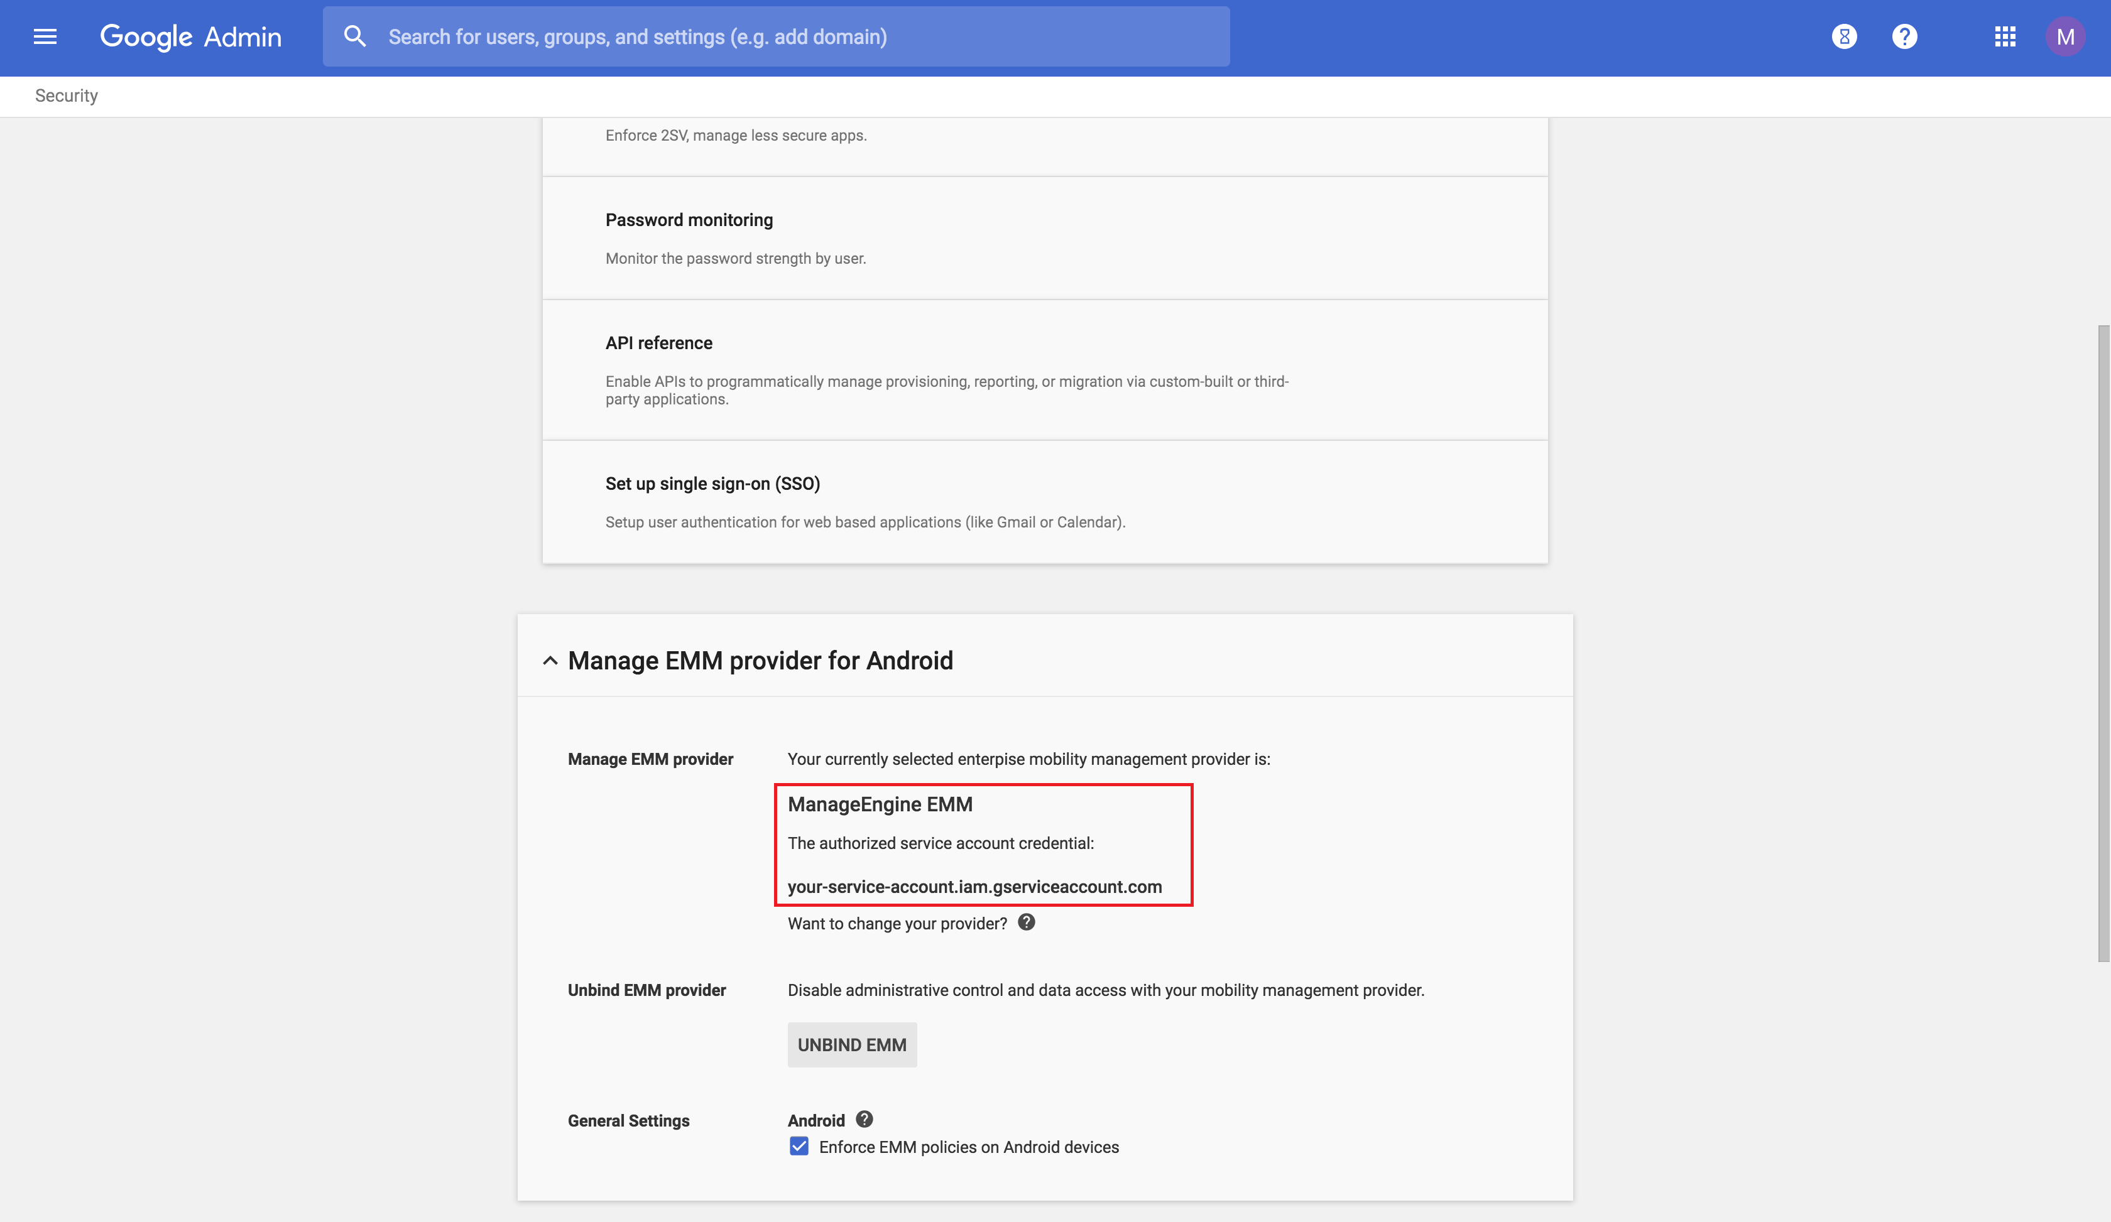Click the notification icon left of Help
Viewport: 2111px width, 1222px height.
click(x=1844, y=36)
